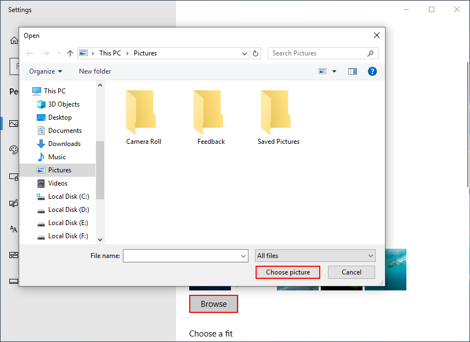Click Pictures in address breadcrumb
470x342 pixels.
click(145, 53)
